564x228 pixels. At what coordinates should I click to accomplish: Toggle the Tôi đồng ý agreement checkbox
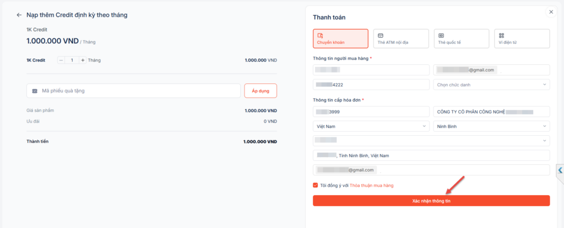coord(316,185)
